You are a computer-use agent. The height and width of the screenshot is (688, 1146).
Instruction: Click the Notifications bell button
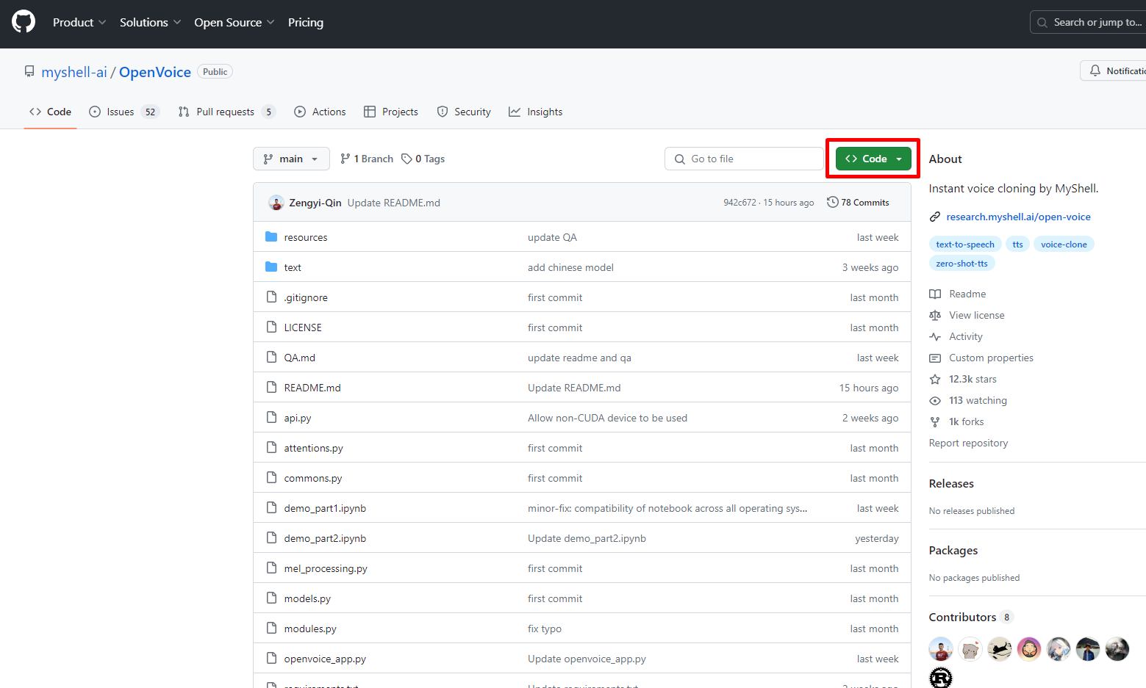tap(1113, 70)
